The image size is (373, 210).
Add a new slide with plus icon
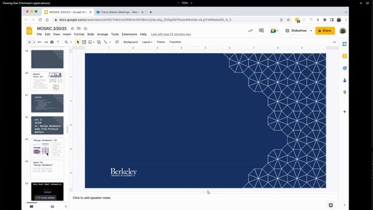click(x=30, y=42)
